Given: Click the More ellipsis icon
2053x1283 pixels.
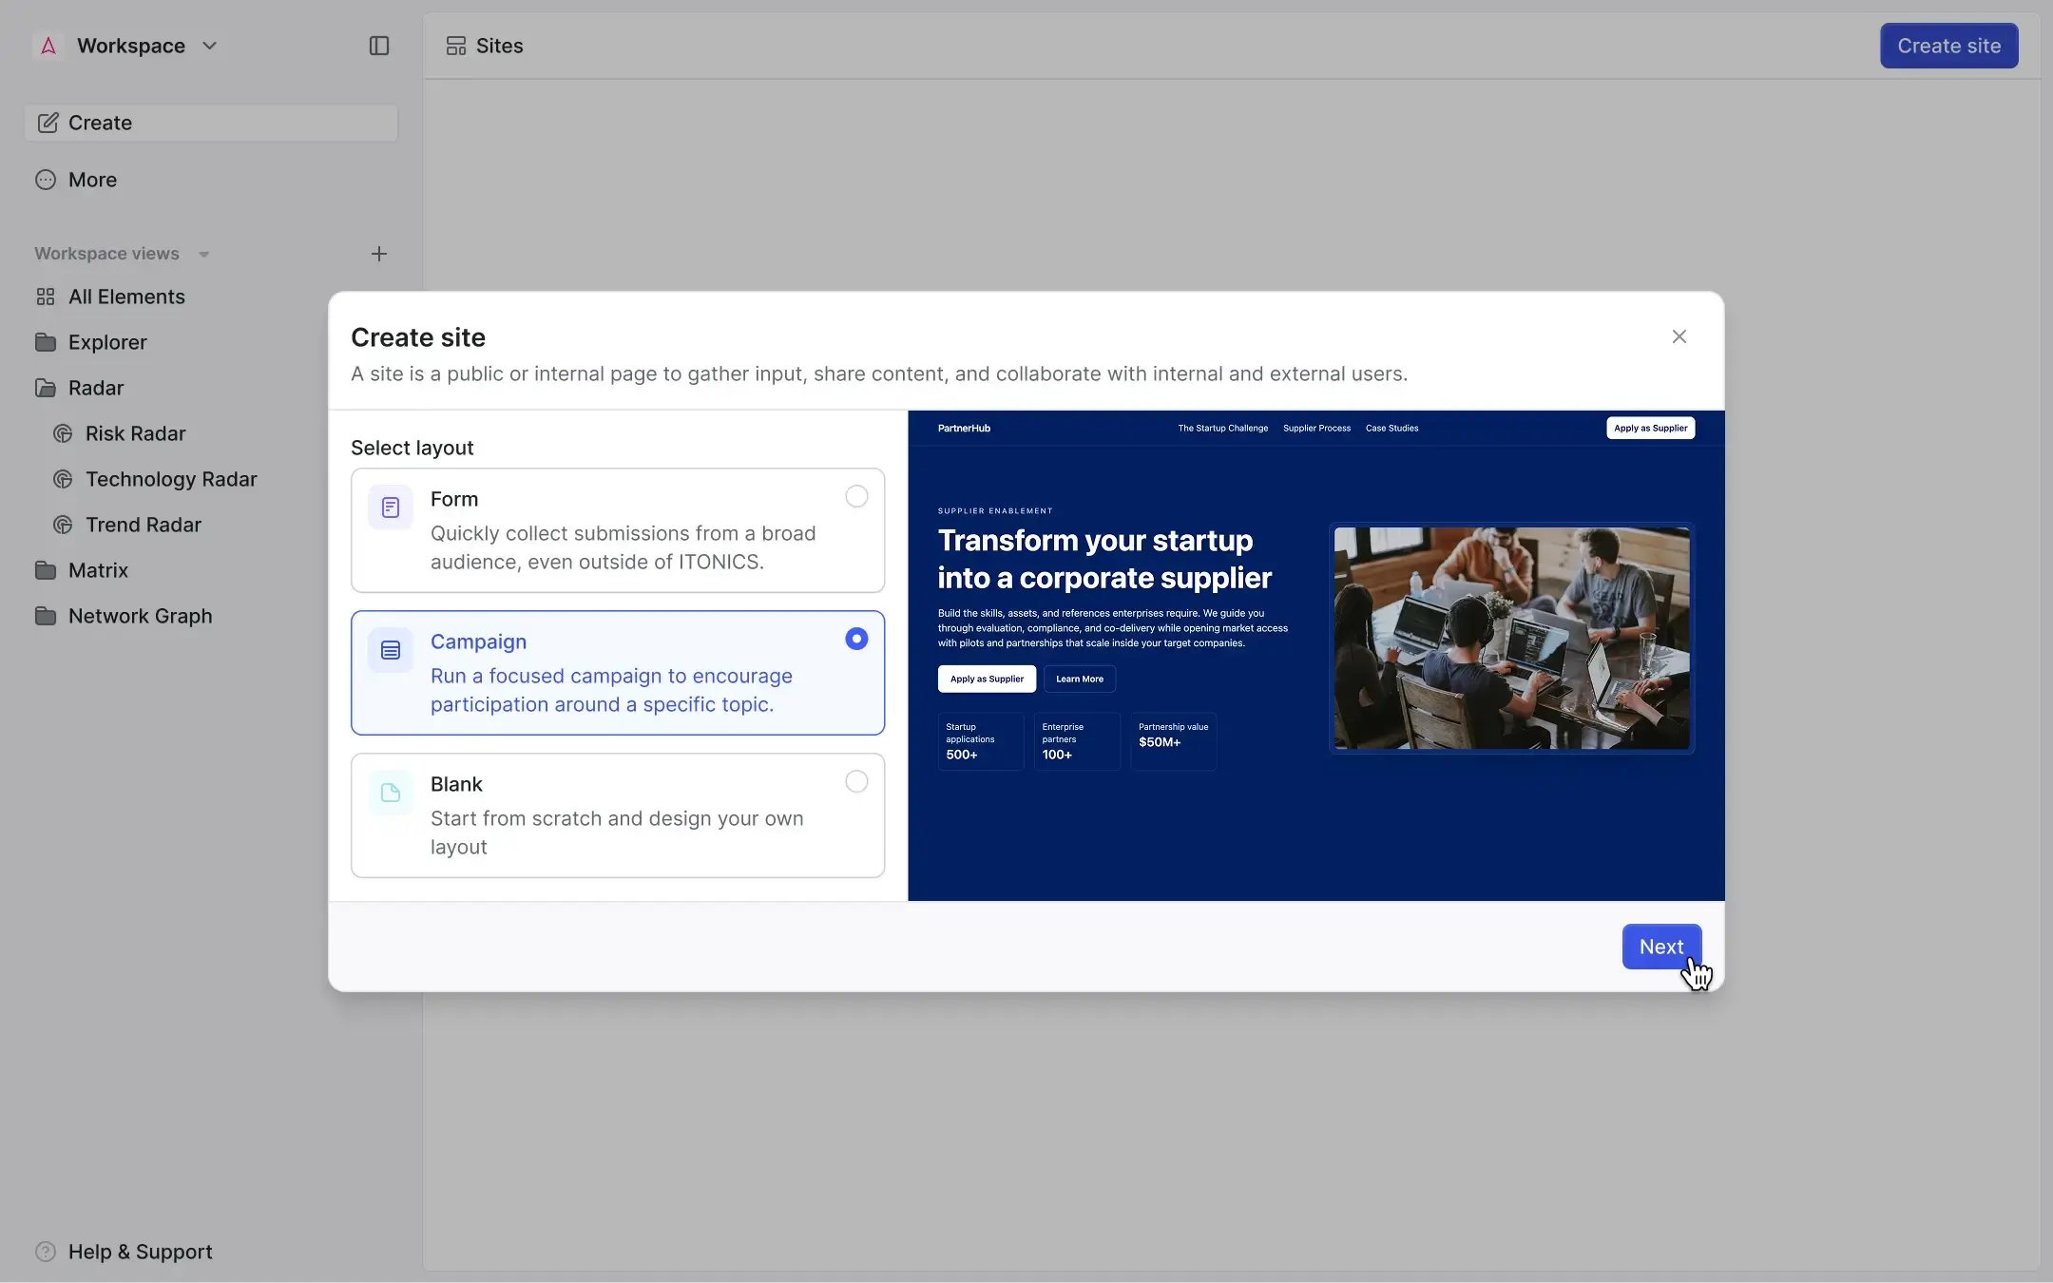Looking at the screenshot, I should point(47,180).
